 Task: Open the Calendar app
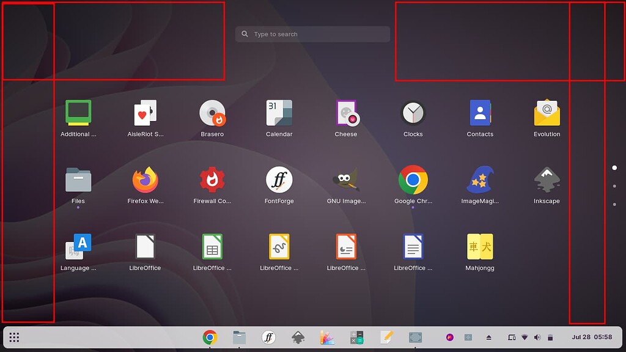point(279,113)
